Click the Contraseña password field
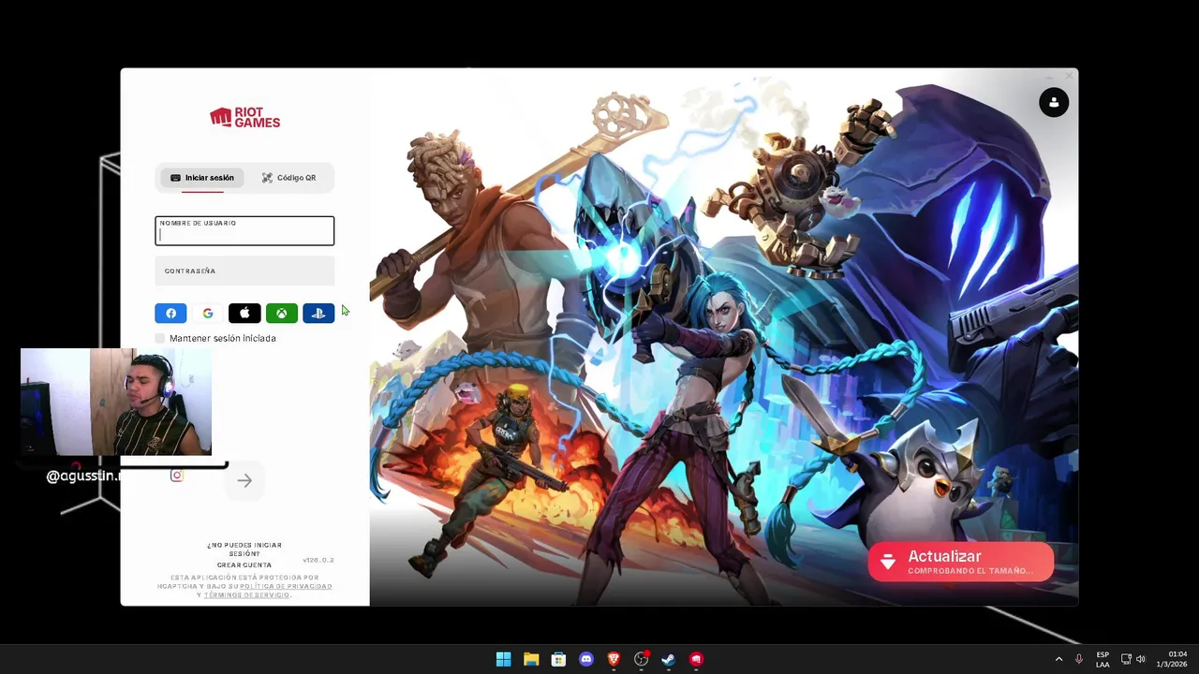 244,271
